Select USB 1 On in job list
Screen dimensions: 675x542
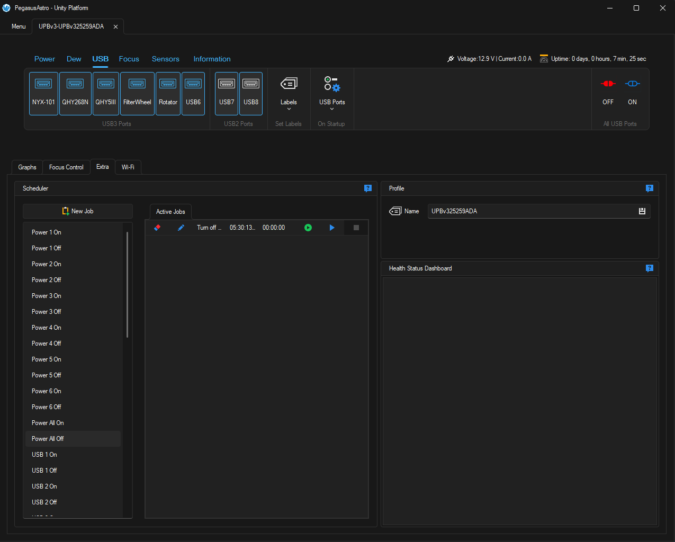(73, 455)
